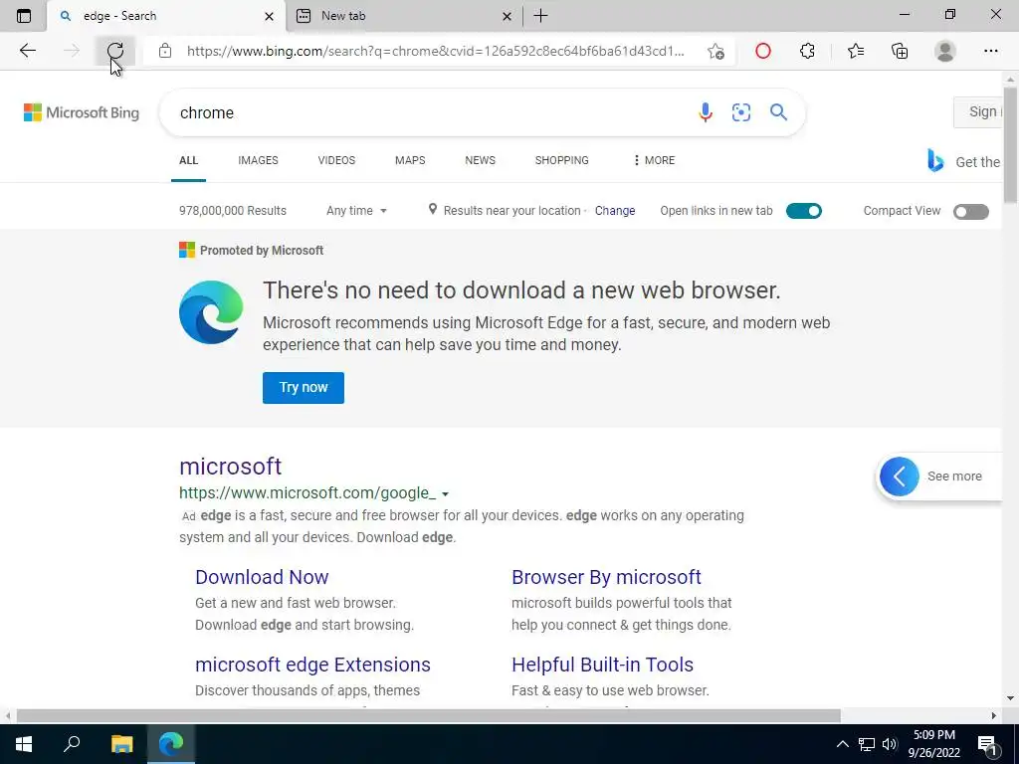The image size is (1019, 764).
Task: Click the Microsoft Edge ad logo
Action: [211, 312]
